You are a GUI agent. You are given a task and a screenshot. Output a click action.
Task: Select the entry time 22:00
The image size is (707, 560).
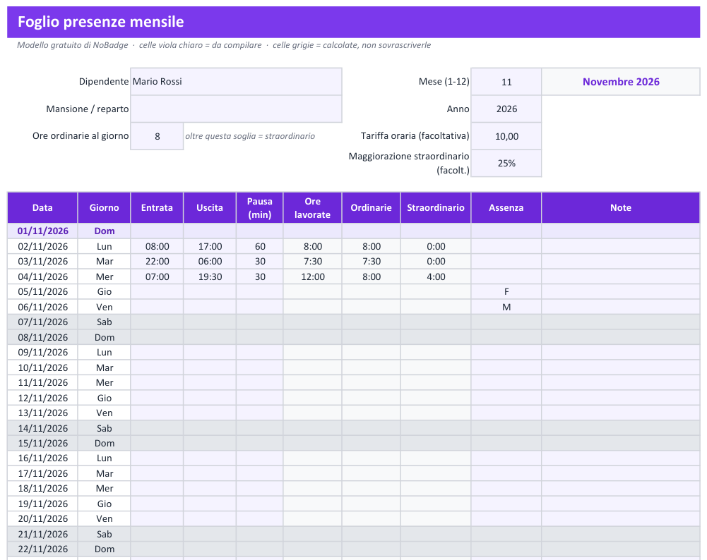point(157,261)
